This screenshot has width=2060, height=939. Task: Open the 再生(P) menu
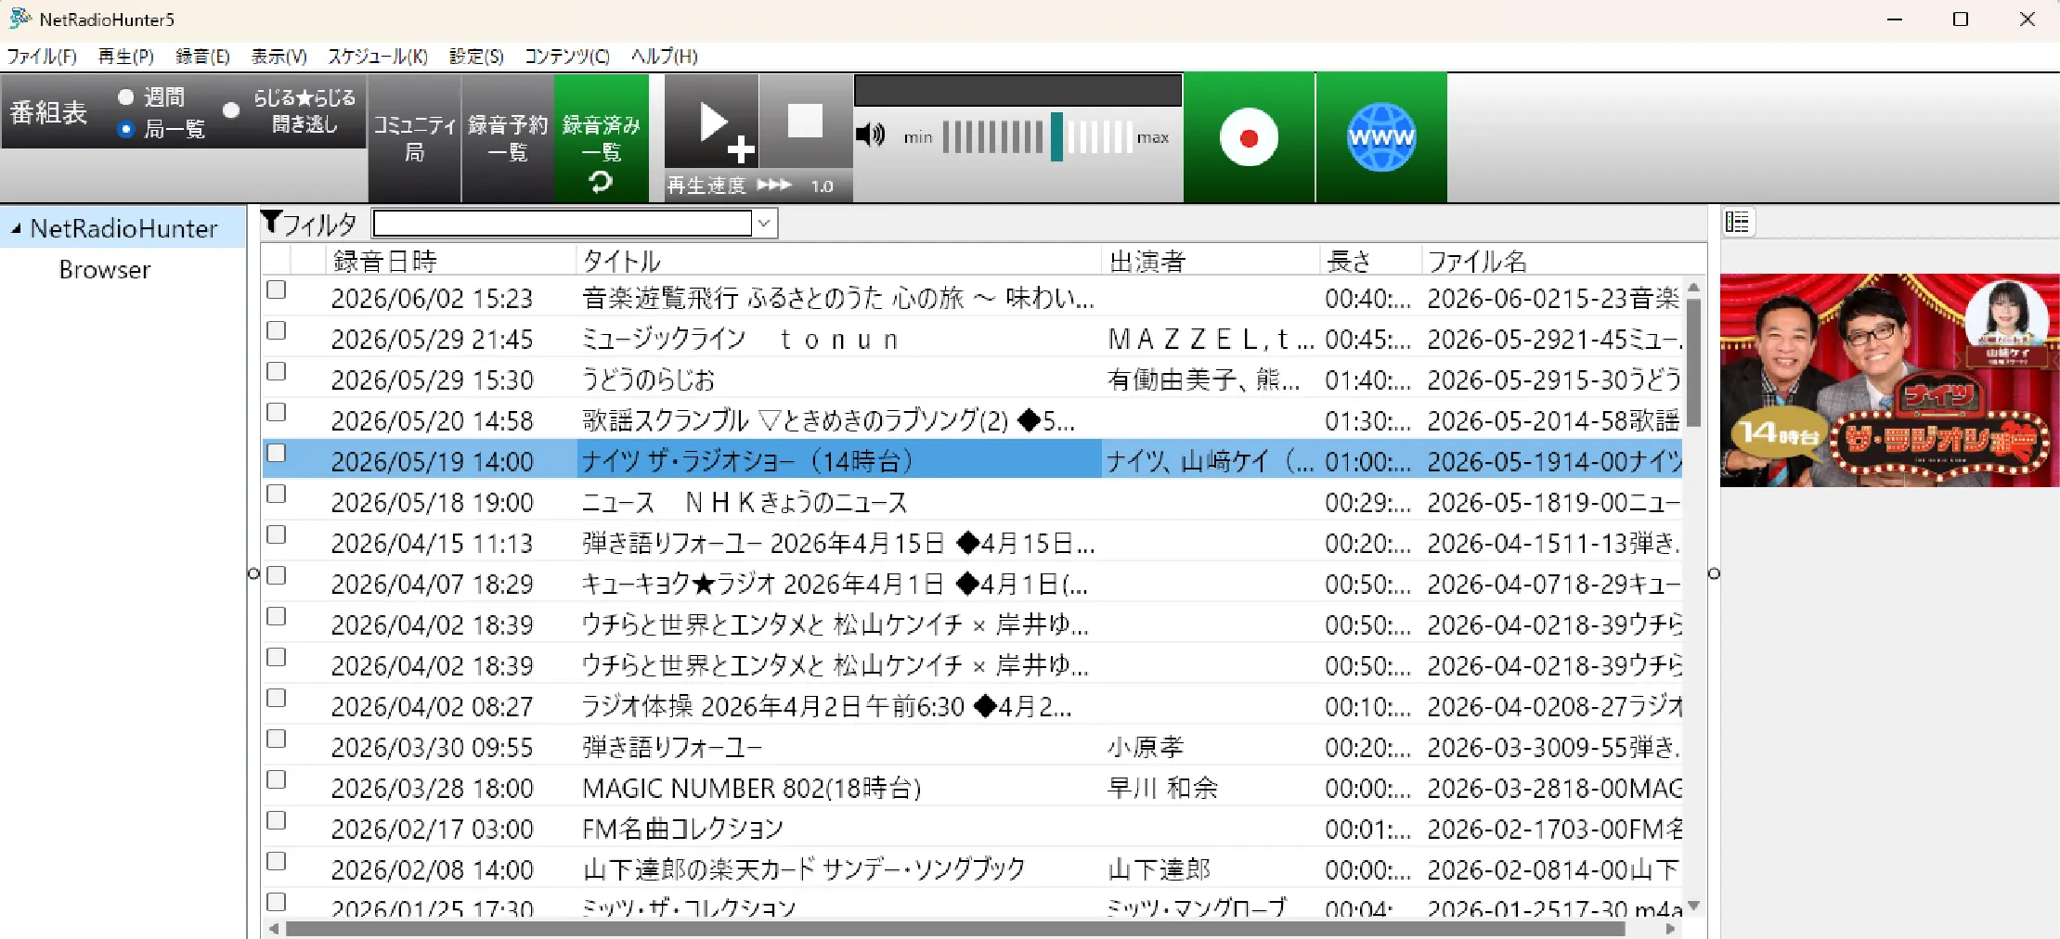(x=126, y=57)
